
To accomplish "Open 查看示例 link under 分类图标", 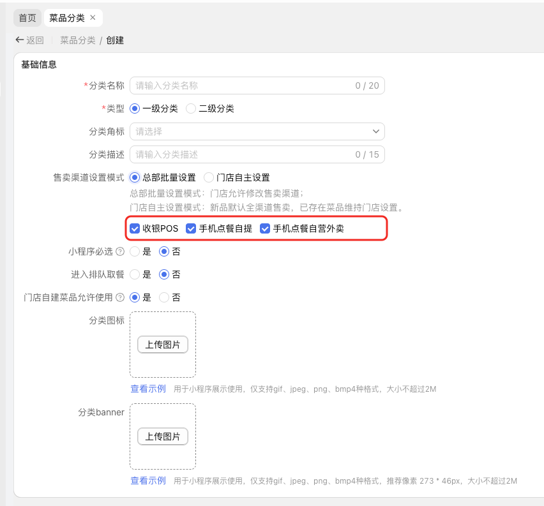I will point(148,389).
